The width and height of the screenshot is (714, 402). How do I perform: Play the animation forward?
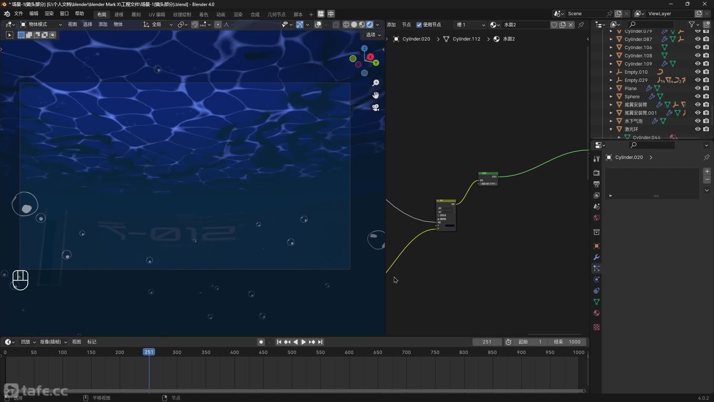point(303,342)
